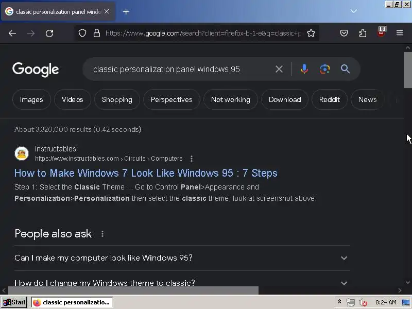Filter results by Shopping
Viewport: 412px width, 309px height.
click(x=117, y=99)
